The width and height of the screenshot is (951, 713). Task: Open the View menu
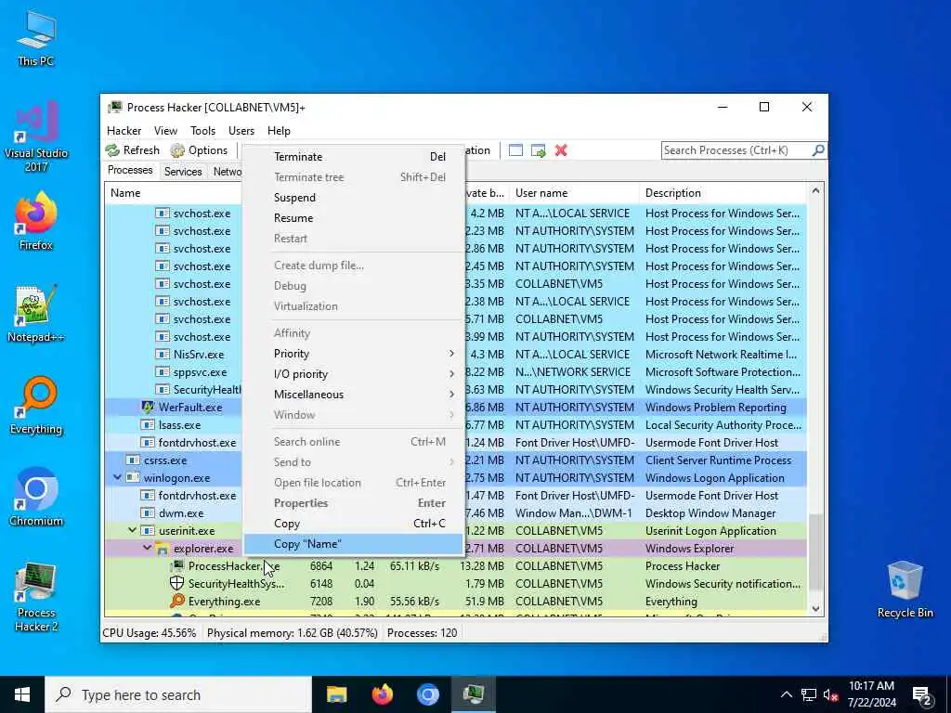(165, 130)
